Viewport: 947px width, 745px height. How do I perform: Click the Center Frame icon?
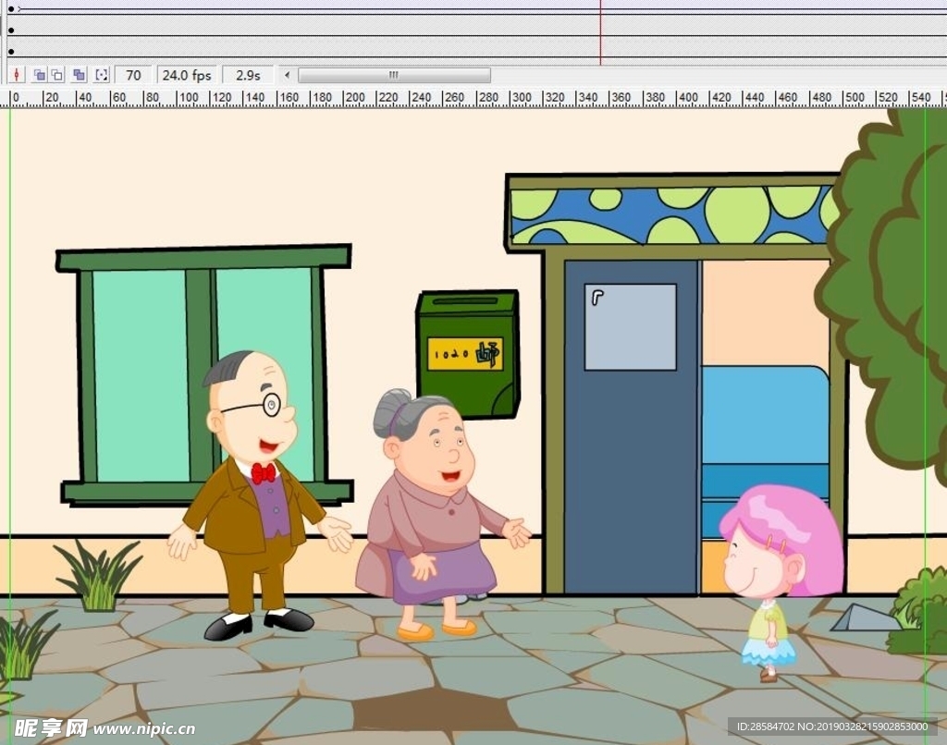pos(16,75)
